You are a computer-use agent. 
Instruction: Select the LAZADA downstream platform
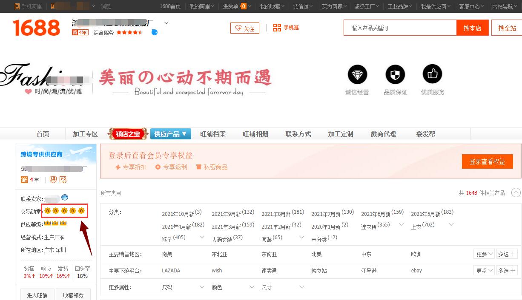click(x=171, y=270)
